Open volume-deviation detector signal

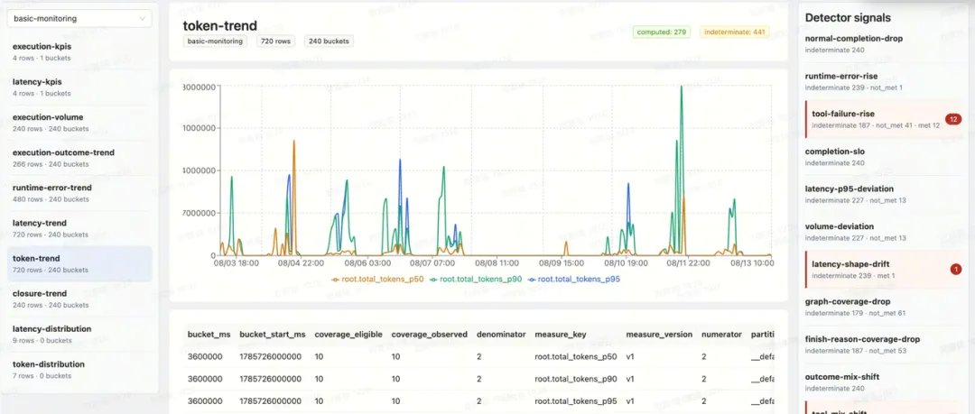pyautogui.click(x=883, y=232)
